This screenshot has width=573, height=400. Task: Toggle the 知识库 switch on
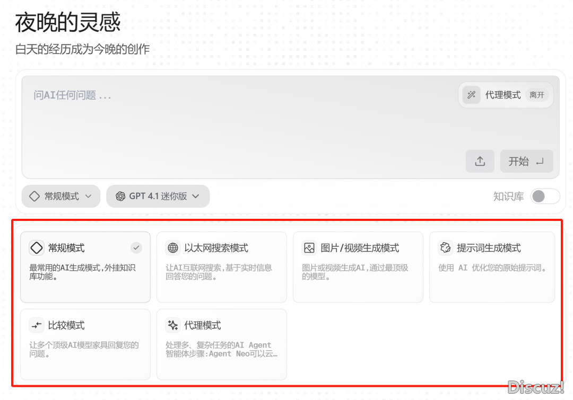[545, 197]
